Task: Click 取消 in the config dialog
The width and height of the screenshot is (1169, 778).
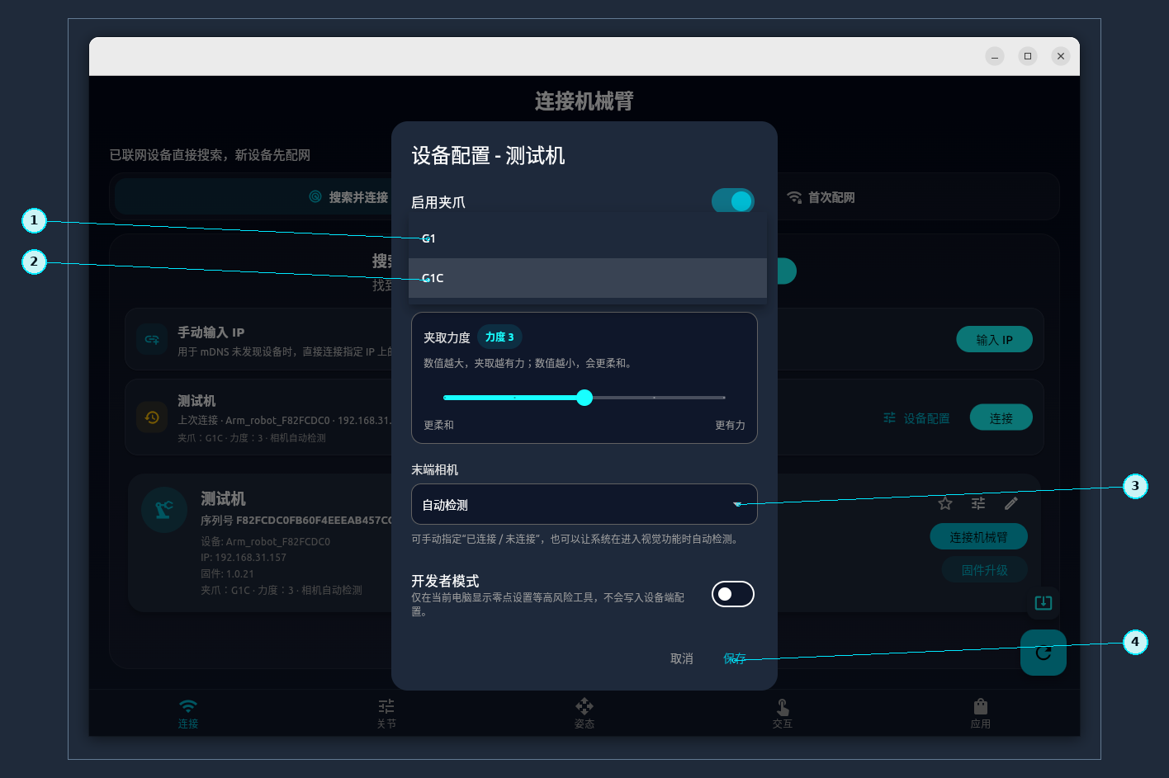Action: click(x=682, y=658)
